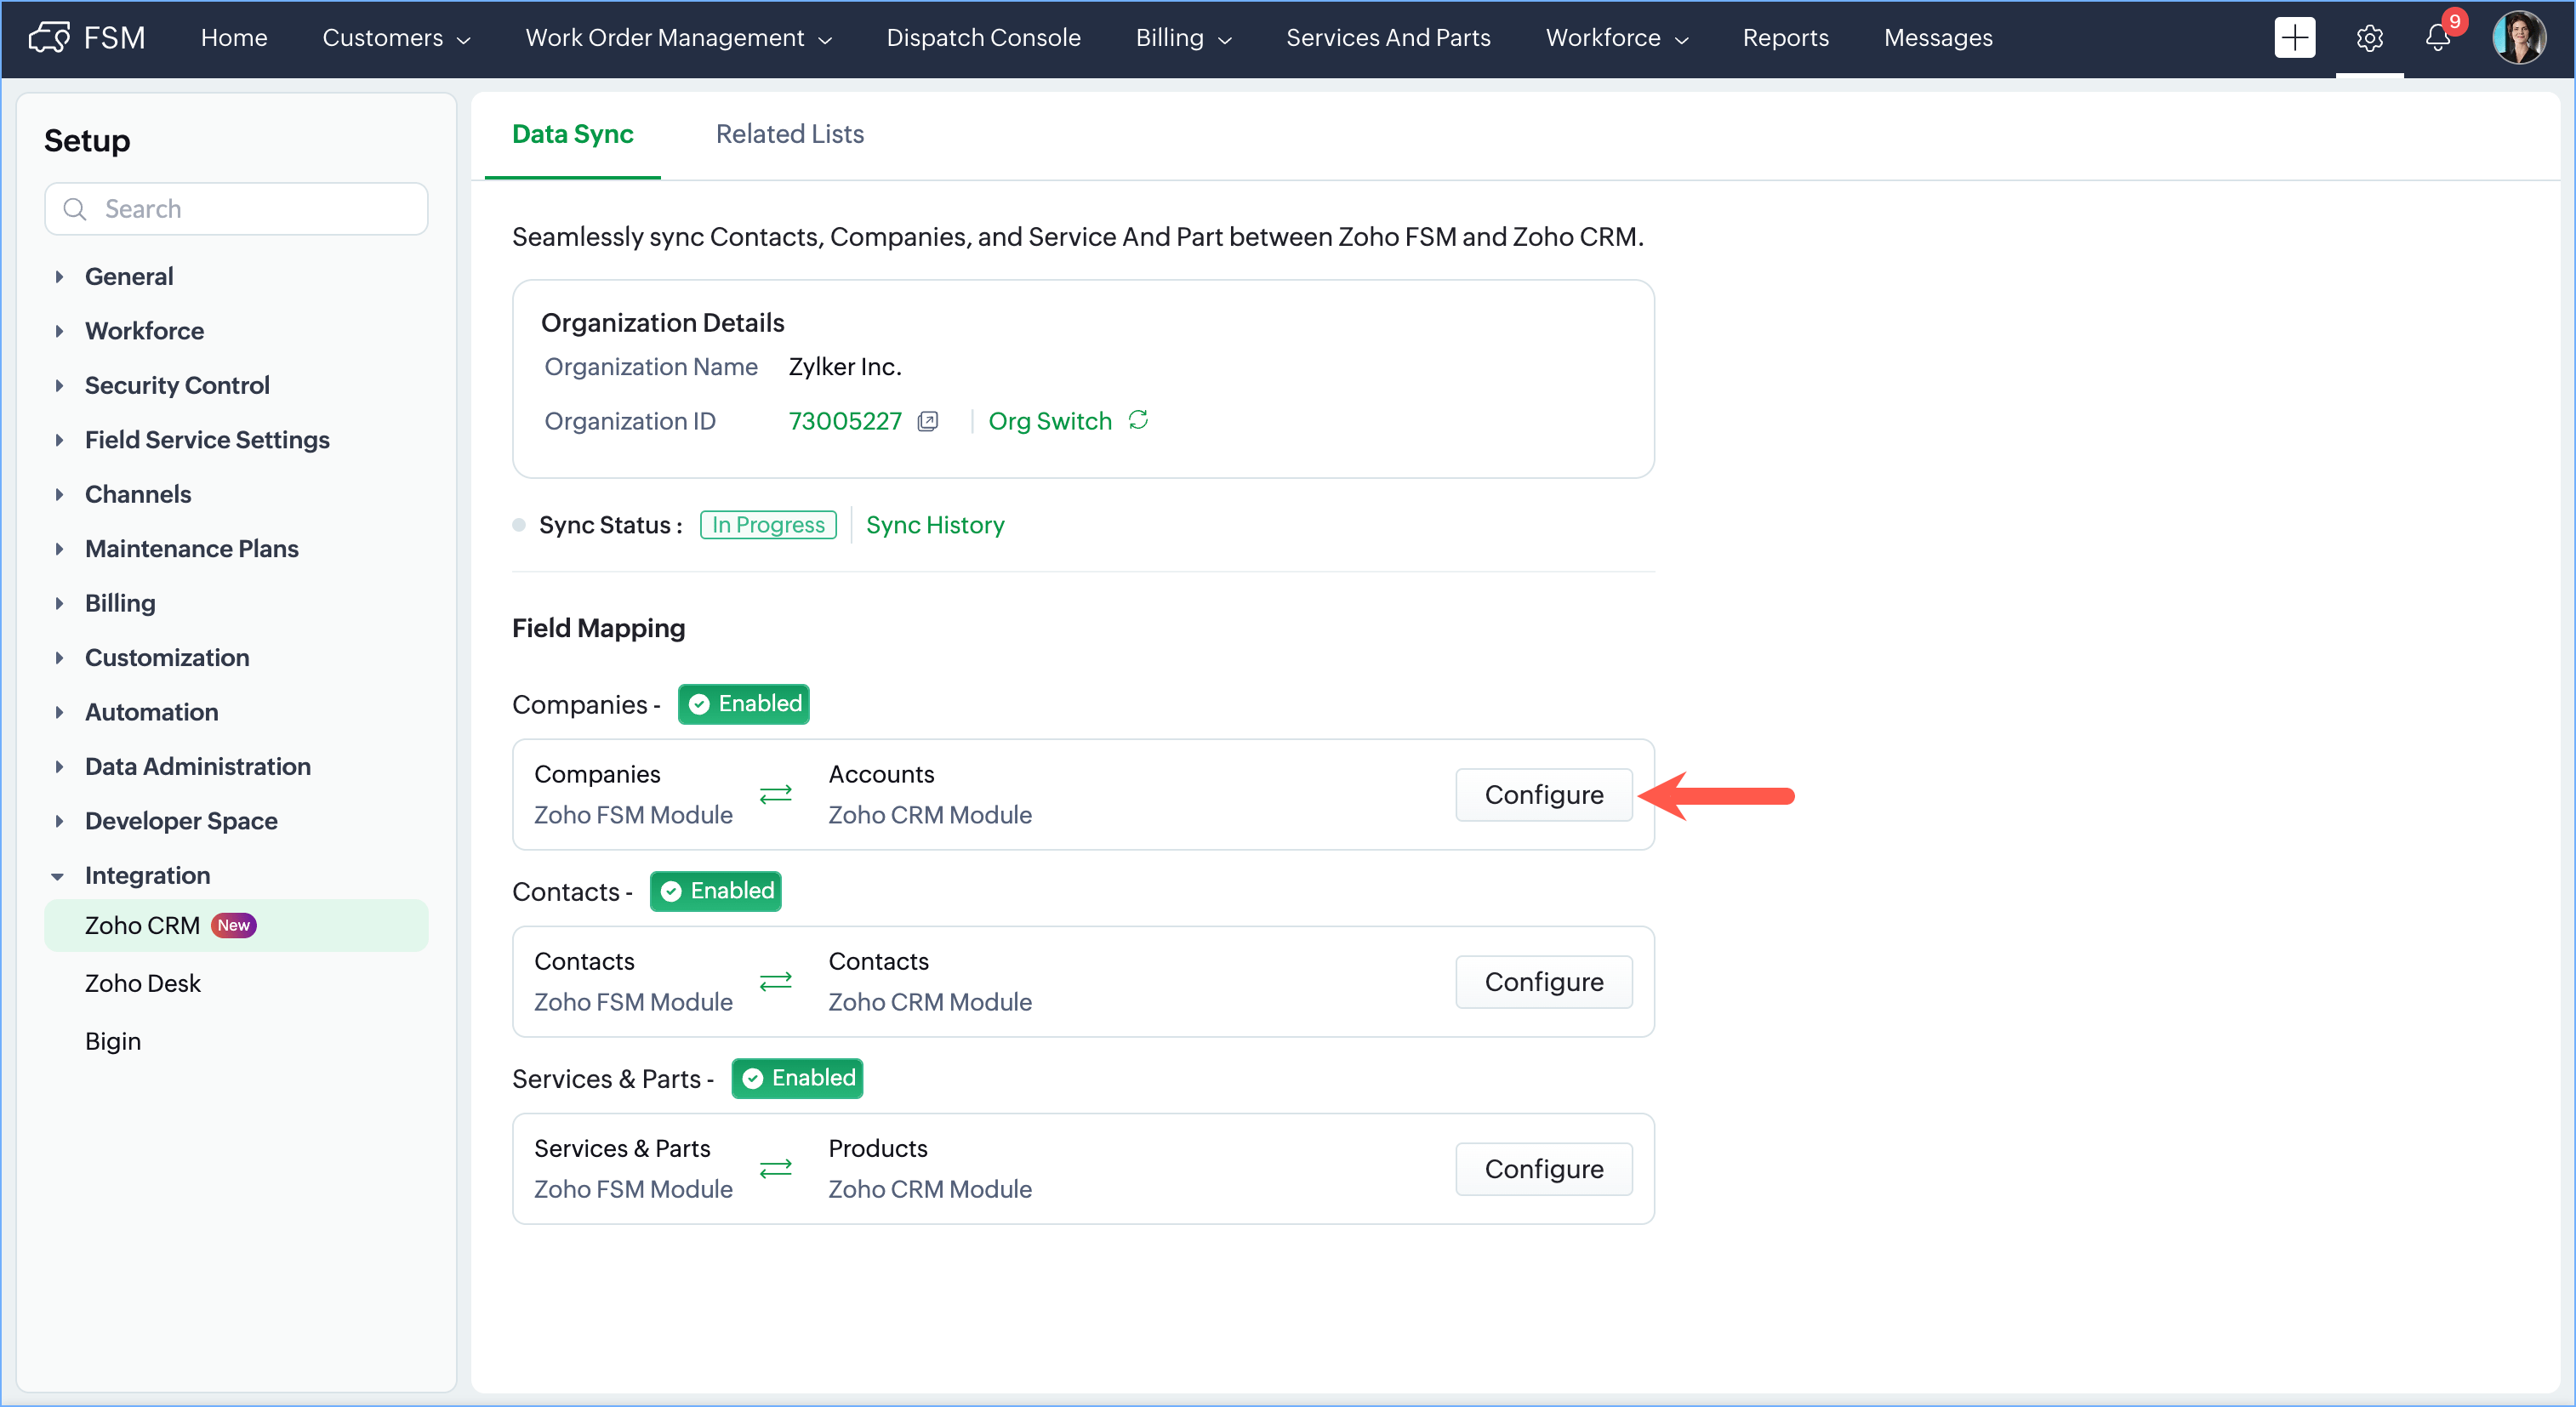Image resolution: width=2576 pixels, height=1407 pixels.
Task: Click the open-in-new icon beside Organization ID
Action: point(928,421)
